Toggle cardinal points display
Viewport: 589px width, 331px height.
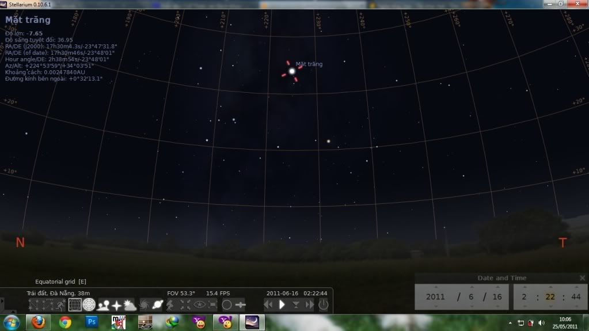(117, 305)
